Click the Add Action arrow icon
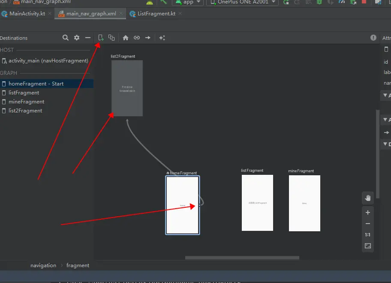This screenshot has height=283, width=391. [148, 38]
